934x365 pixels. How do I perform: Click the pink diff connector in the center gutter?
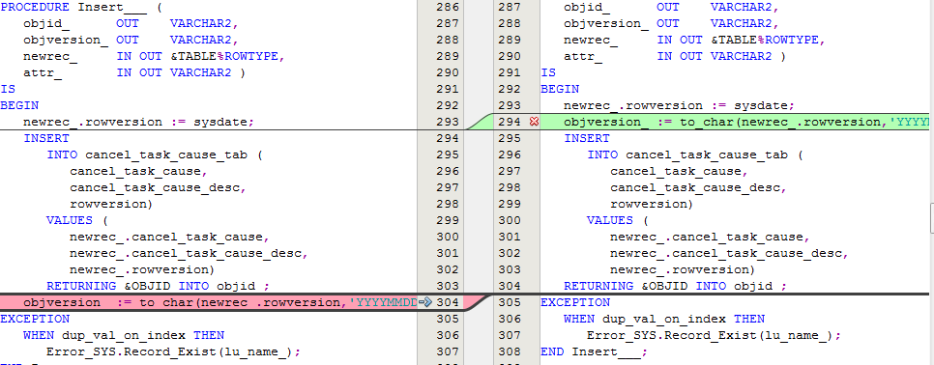coord(479,302)
